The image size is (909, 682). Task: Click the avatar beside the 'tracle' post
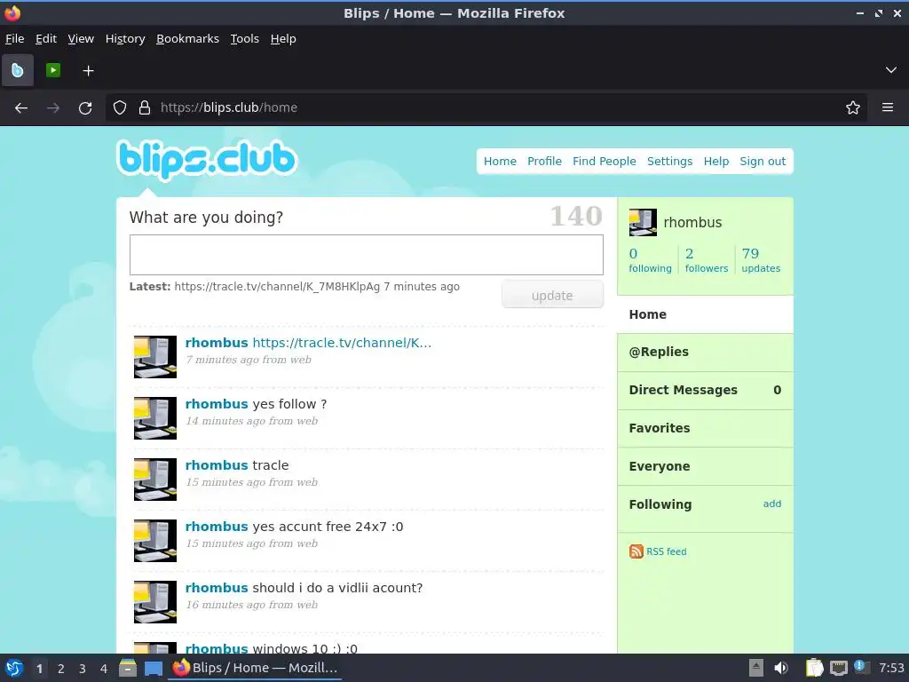coord(155,480)
